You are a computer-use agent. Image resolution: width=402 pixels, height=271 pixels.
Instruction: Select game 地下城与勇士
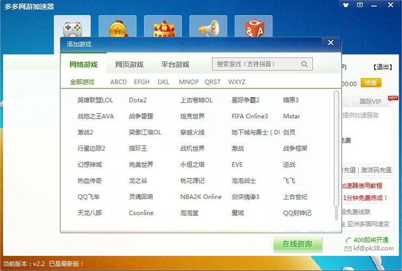255,133
